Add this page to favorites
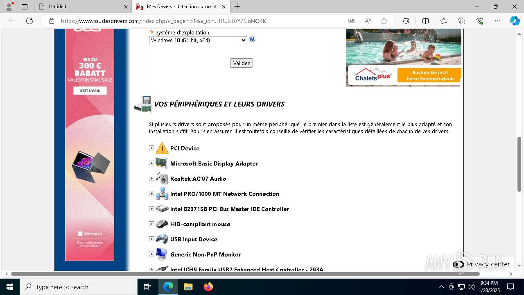524x295 pixels. (x=384, y=21)
